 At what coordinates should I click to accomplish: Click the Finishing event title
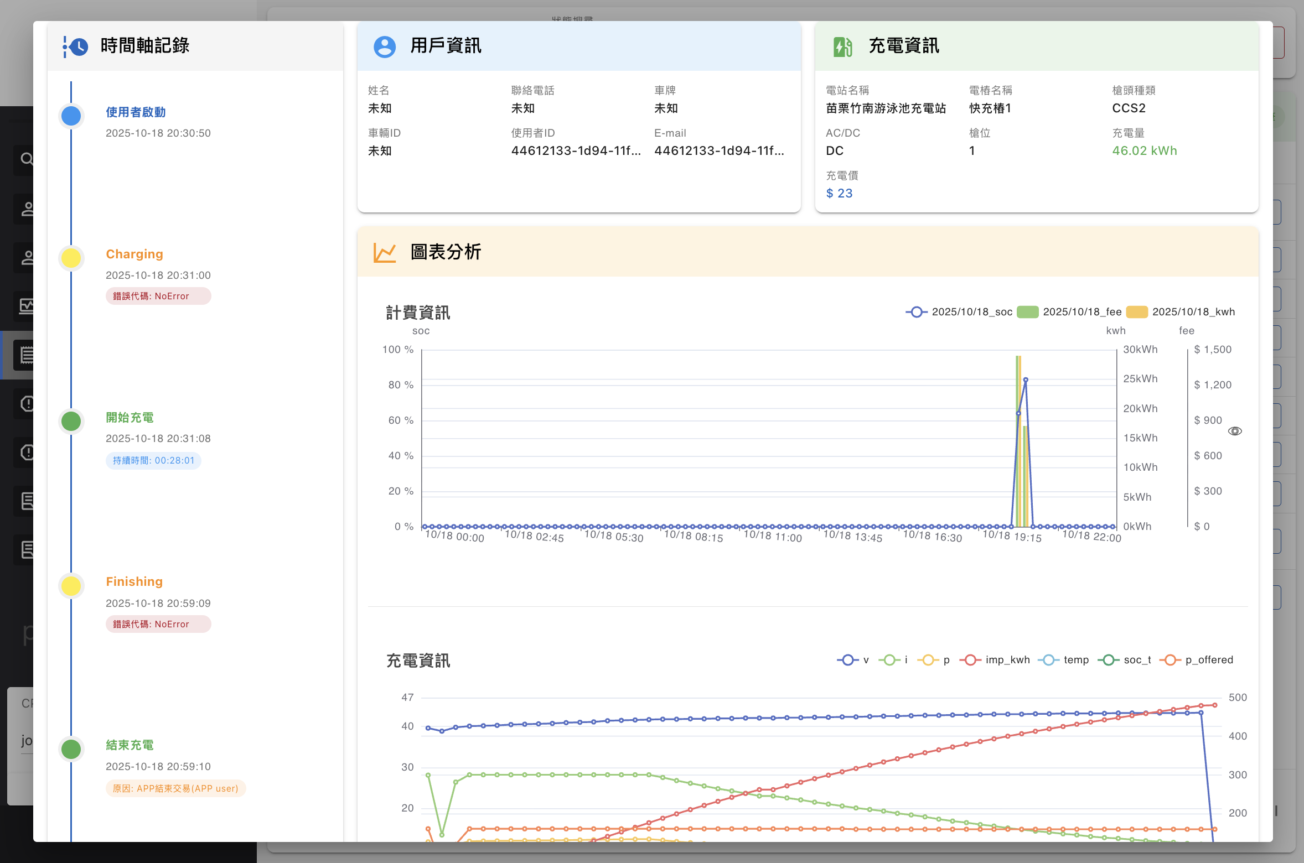coord(134,582)
